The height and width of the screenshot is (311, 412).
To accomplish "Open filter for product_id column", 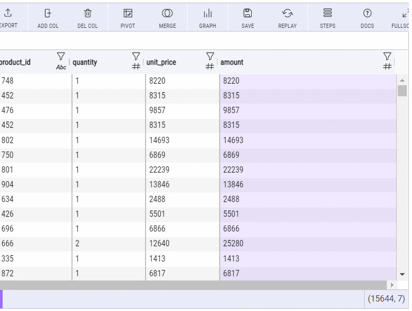I will (x=61, y=56).
